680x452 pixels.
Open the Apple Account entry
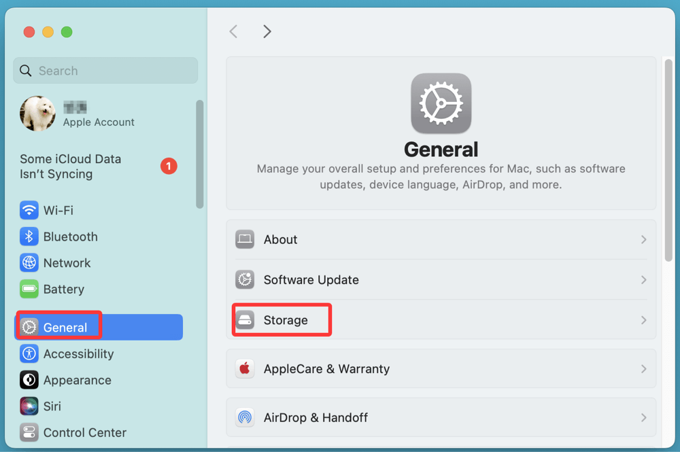98,114
